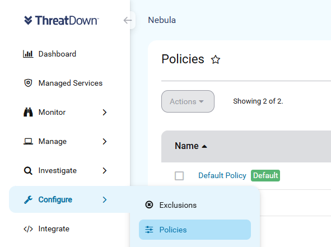
Task: Expand the Monitor submenu chevron
Action: pyautogui.click(x=105, y=113)
